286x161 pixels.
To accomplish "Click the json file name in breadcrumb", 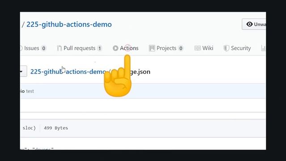I will tap(140, 72).
